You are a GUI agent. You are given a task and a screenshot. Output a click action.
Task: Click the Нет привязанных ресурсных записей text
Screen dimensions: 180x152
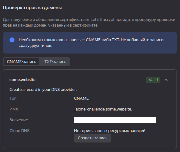tap(110, 131)
